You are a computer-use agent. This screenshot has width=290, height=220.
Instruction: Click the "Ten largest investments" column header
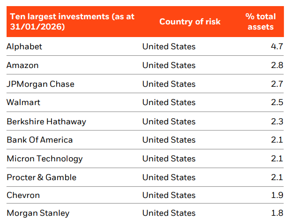click(x=70, y=22)
